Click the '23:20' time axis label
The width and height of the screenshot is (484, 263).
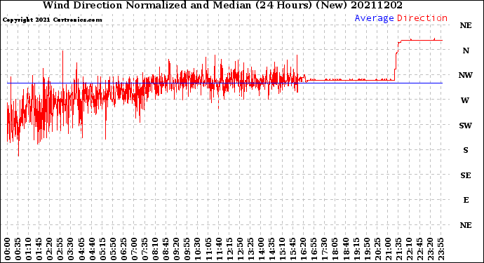coord(430,249)
